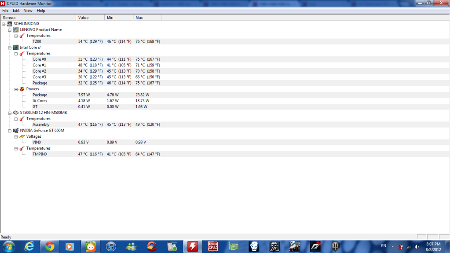This screenshot has height=253, width=450.
Task: Click the Windows Start button
Action: point(8,246)
